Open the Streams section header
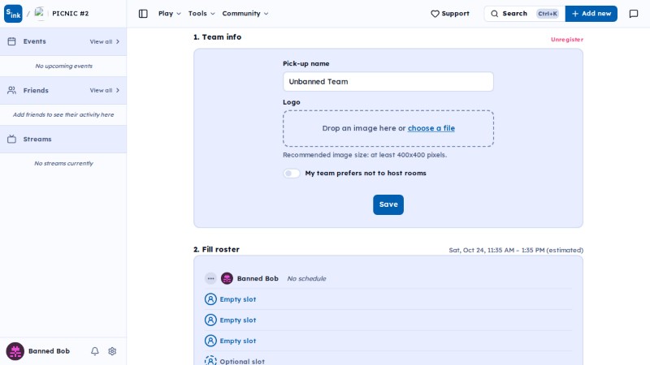Viewport: 650px width, 365px height. coord(63,139)
